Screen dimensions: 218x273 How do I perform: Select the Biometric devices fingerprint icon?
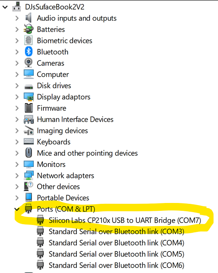[x=28, y=41]
